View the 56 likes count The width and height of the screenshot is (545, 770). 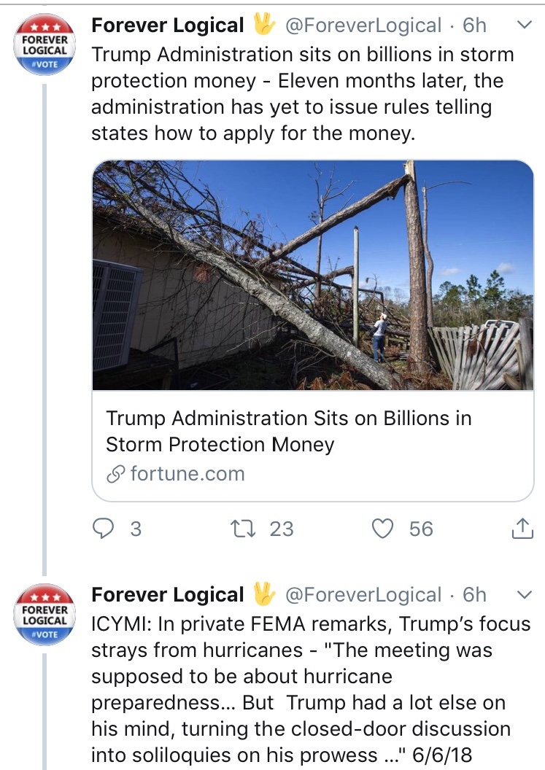(x=421, y=529)
